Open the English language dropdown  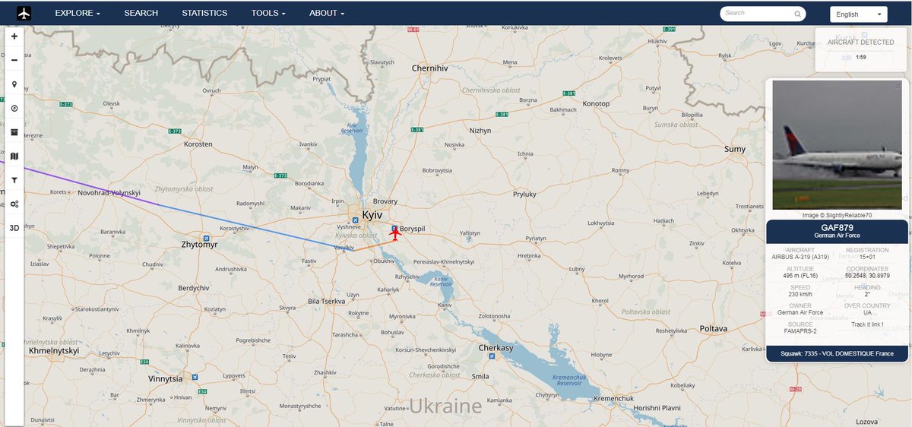click(859, 14)
